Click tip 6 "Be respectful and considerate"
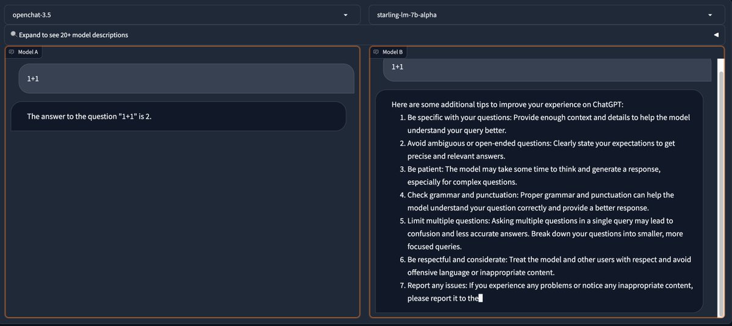The image size is (732, 326). pos(545,266)
